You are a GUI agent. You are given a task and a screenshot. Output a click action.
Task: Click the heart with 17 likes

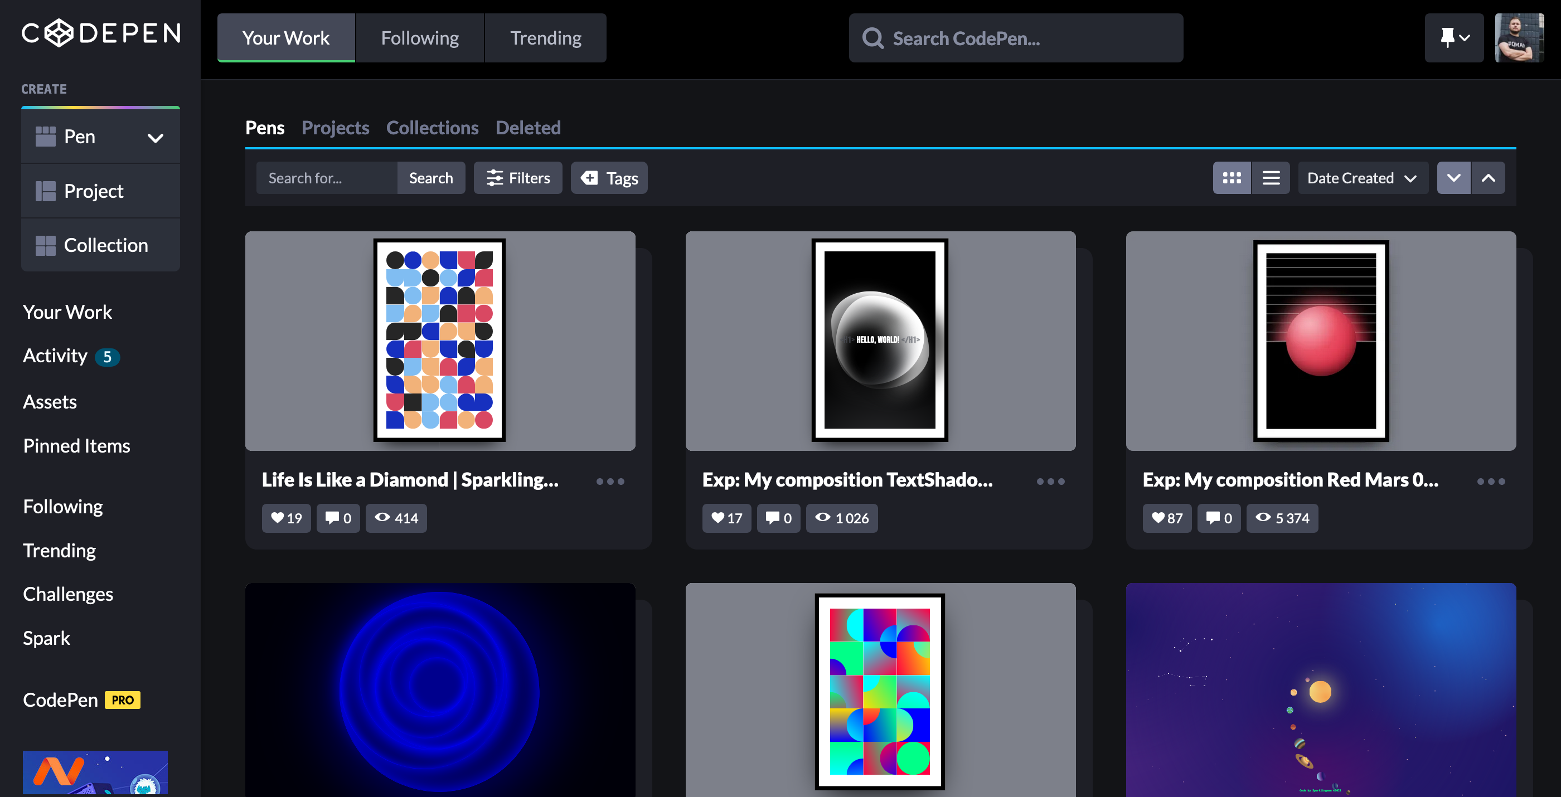[726, 518]
